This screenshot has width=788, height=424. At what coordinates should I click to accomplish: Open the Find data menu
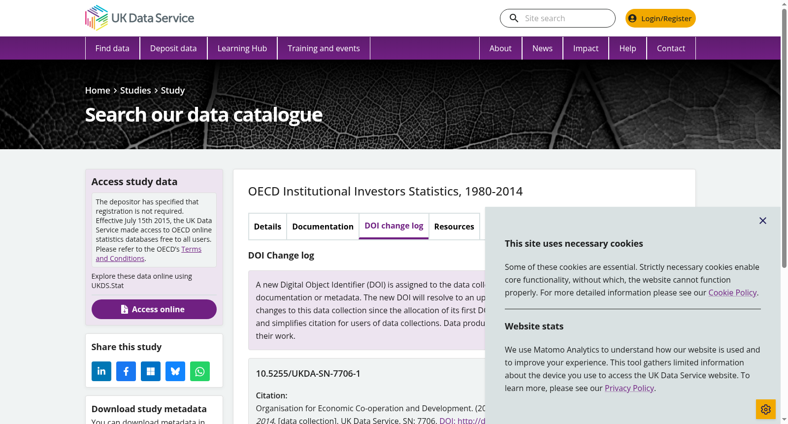(x=112, y=48)
